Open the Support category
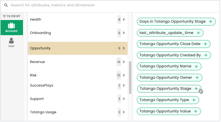Screen dimensions: 221x122 (78, 99)
